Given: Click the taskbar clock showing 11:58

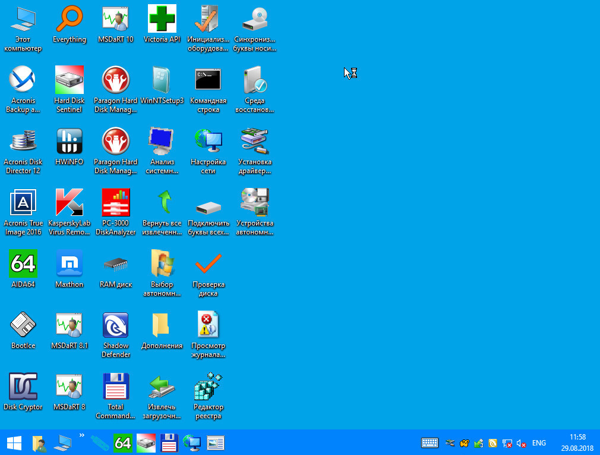Looking at the screenshot, I should 577,443.
